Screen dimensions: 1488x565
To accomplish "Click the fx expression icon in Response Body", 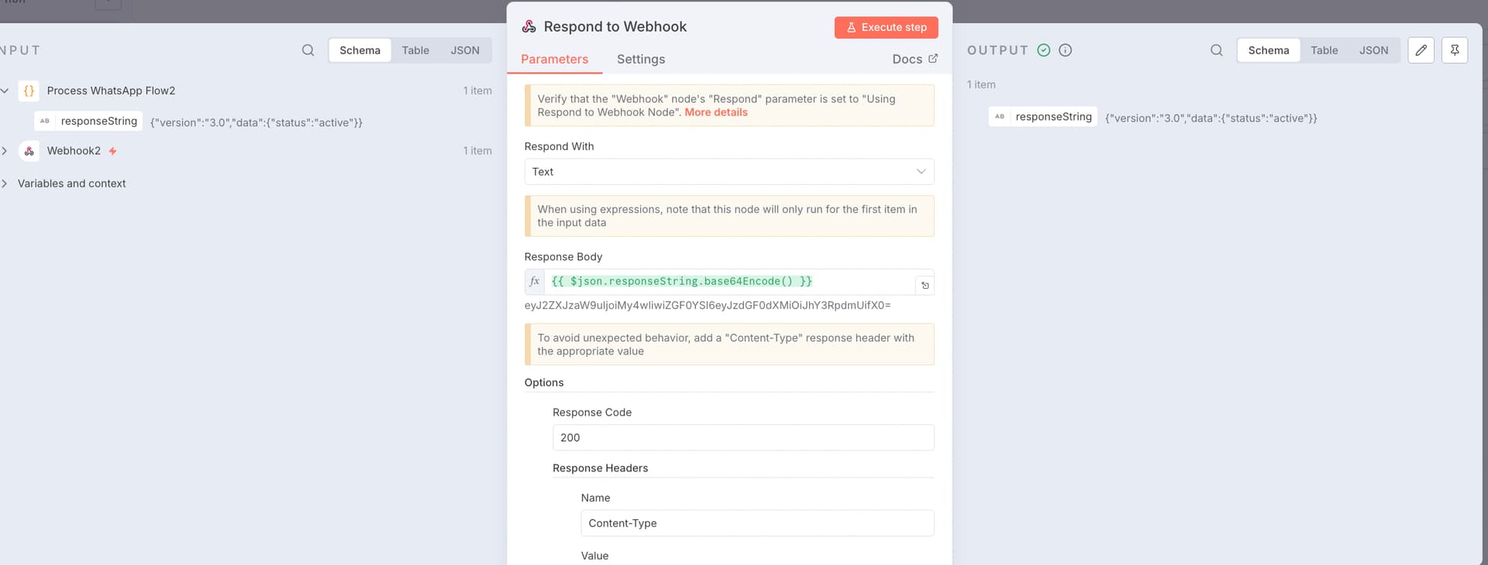I will click(x=535, y=282).
